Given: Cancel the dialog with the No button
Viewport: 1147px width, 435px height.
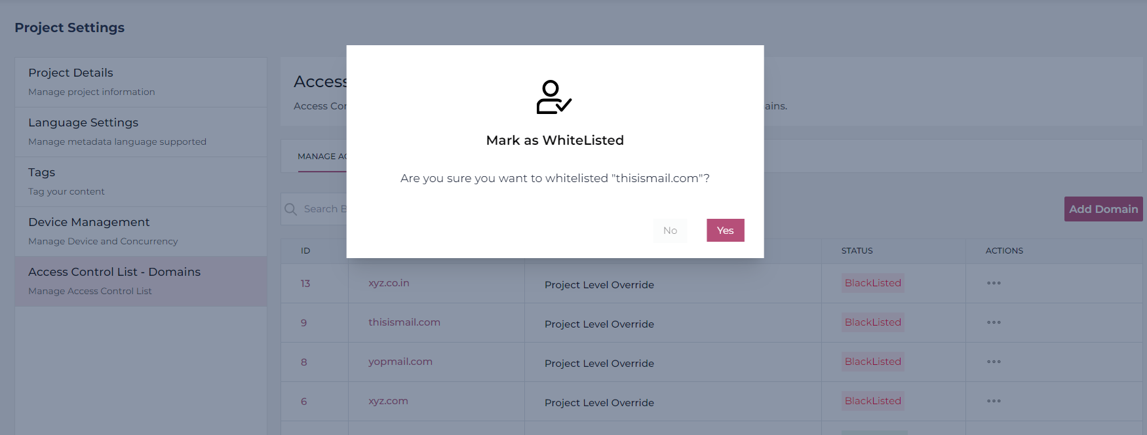Looking at the screenshot, I should click(670, 231).
